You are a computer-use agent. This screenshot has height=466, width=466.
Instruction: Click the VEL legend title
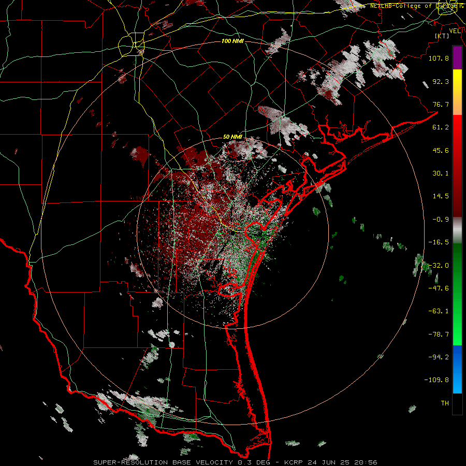pos(455,31)
